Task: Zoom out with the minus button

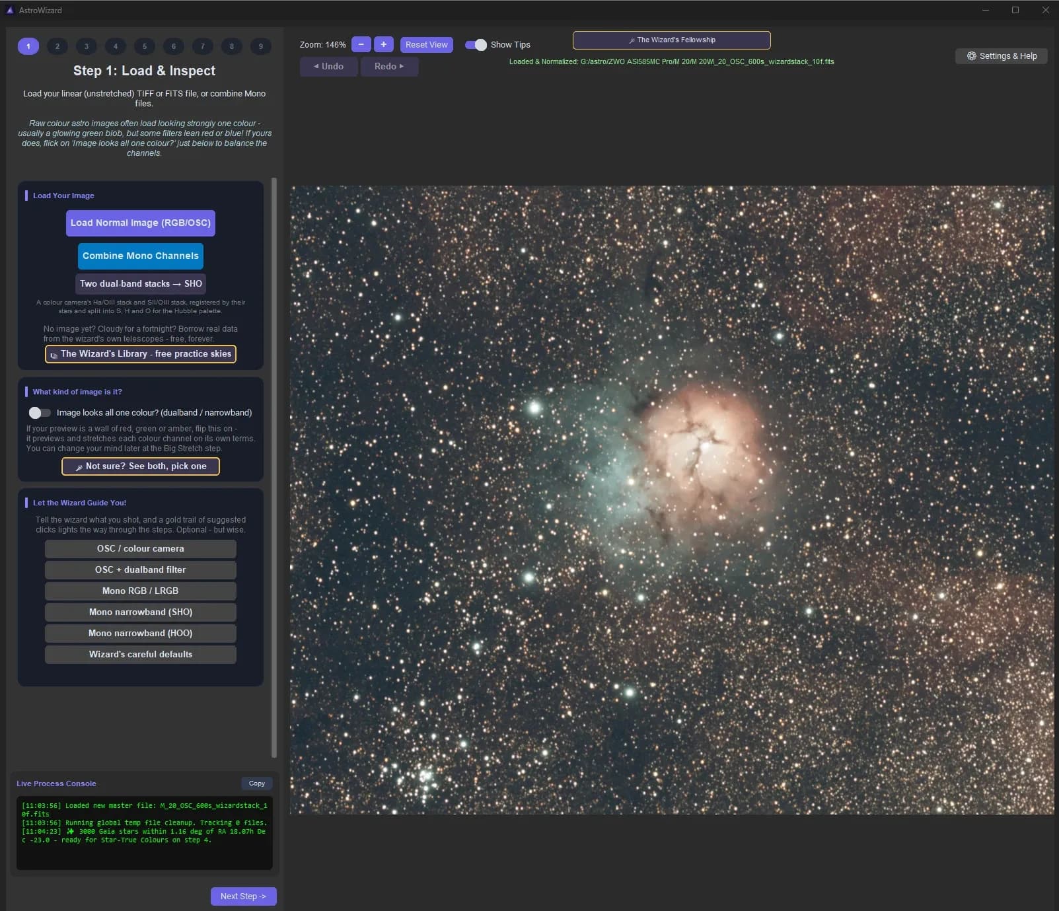Action: [361, 44]
